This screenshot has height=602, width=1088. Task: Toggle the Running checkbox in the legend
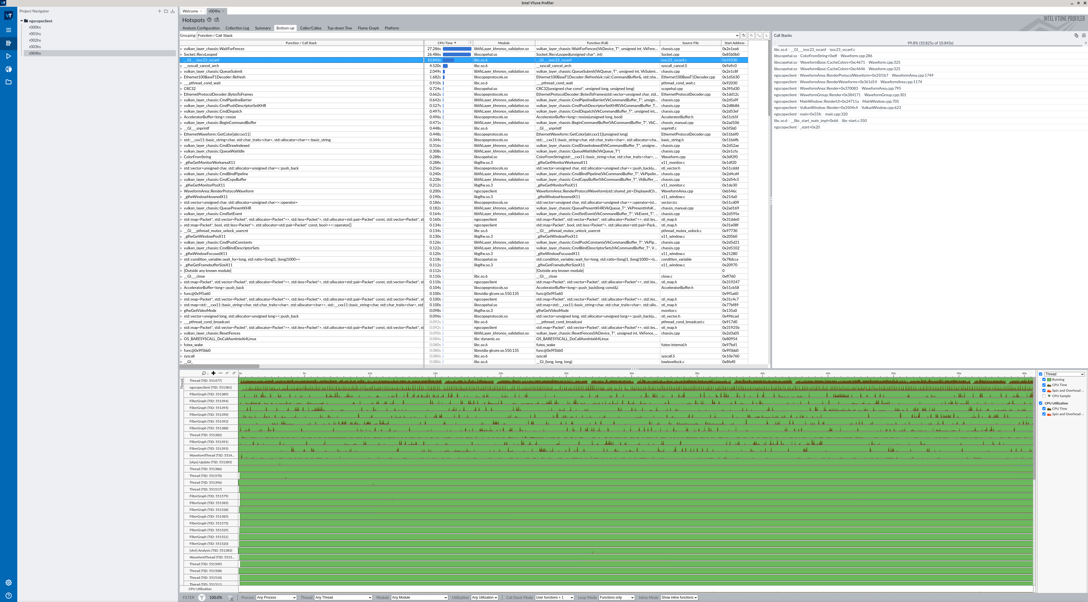click(x=1044, y=380)
